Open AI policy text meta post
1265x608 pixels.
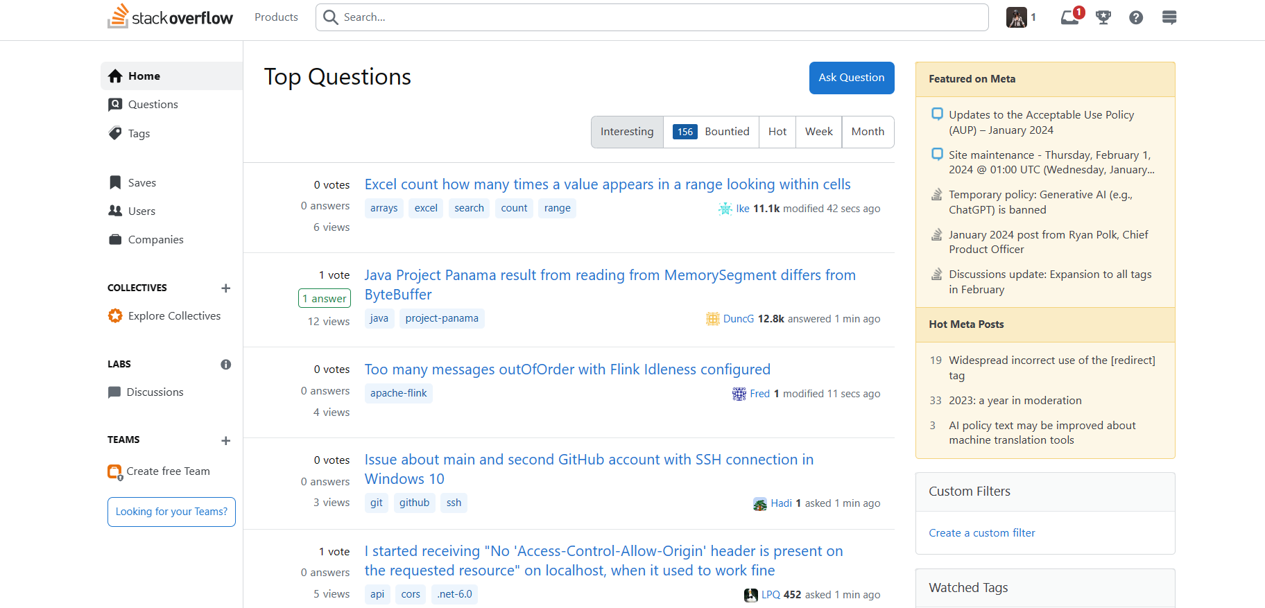pos(1042,433)
